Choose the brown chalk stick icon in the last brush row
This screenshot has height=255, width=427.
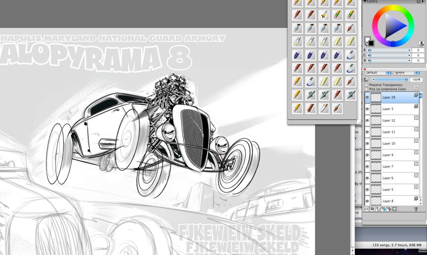(x=310, y=108)
